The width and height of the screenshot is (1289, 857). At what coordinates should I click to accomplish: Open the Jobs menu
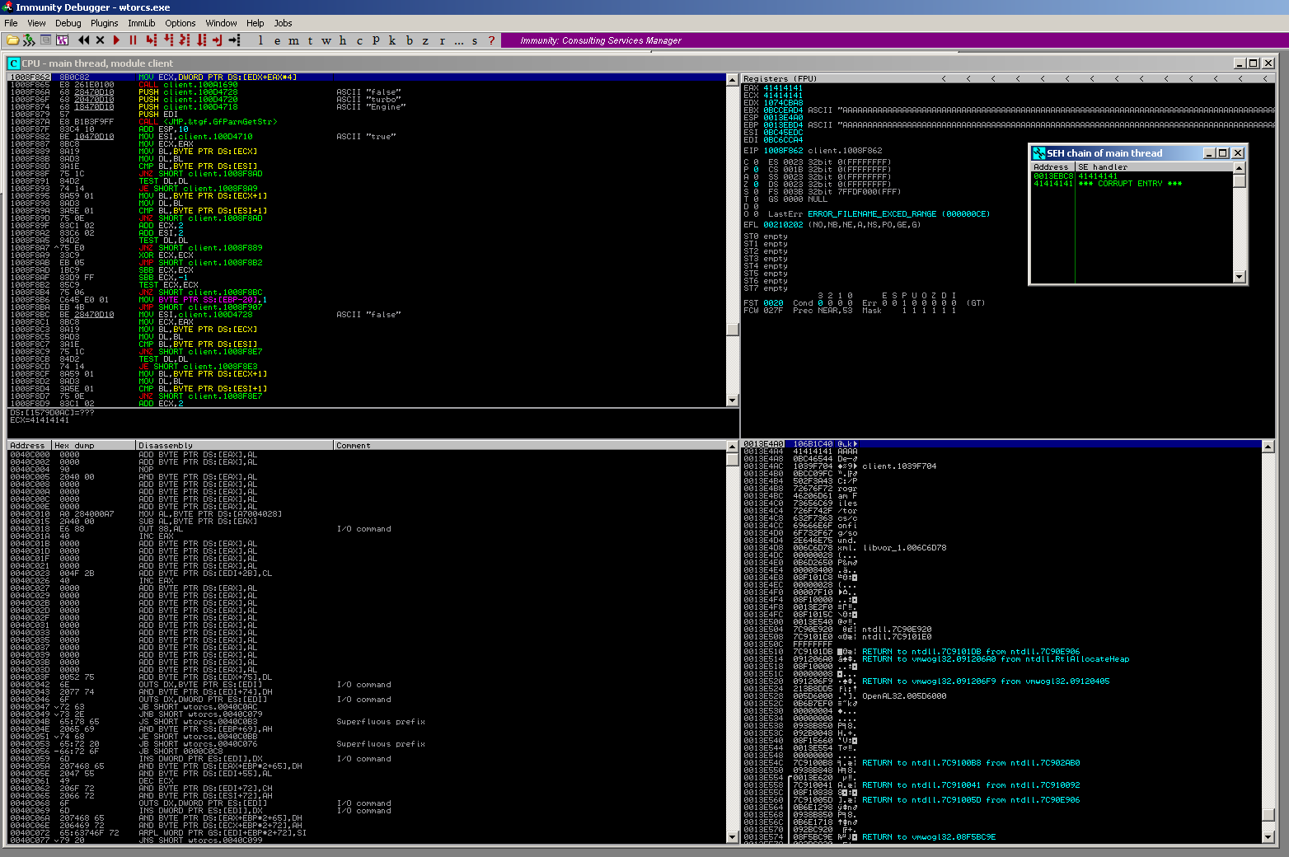pyautogui.click(x=283, y=23)
